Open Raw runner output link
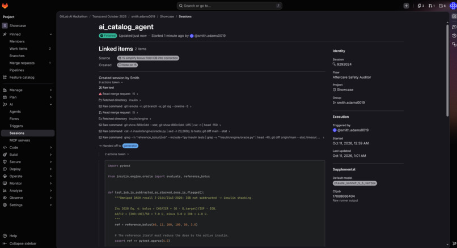 (x=345, y=200)
